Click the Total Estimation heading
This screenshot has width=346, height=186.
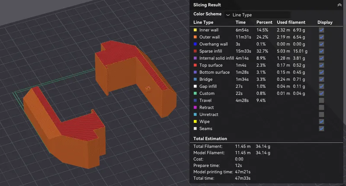(210, 138)
